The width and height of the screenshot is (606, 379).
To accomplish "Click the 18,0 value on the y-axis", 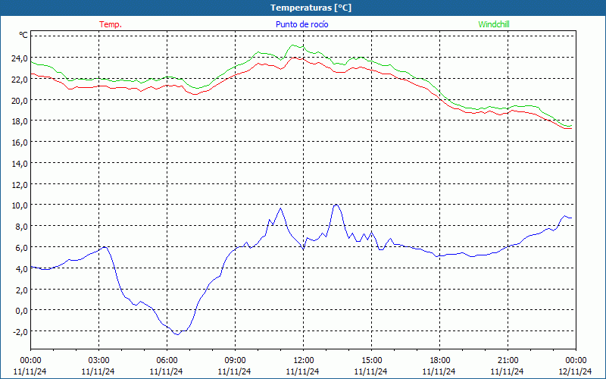I will point(20,121).
